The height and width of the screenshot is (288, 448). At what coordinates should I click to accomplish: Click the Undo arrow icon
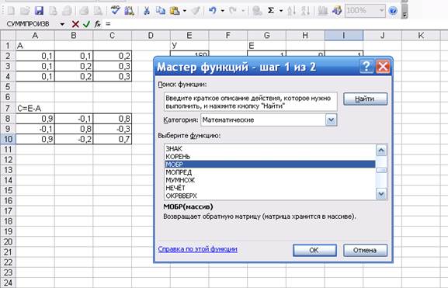213,11
